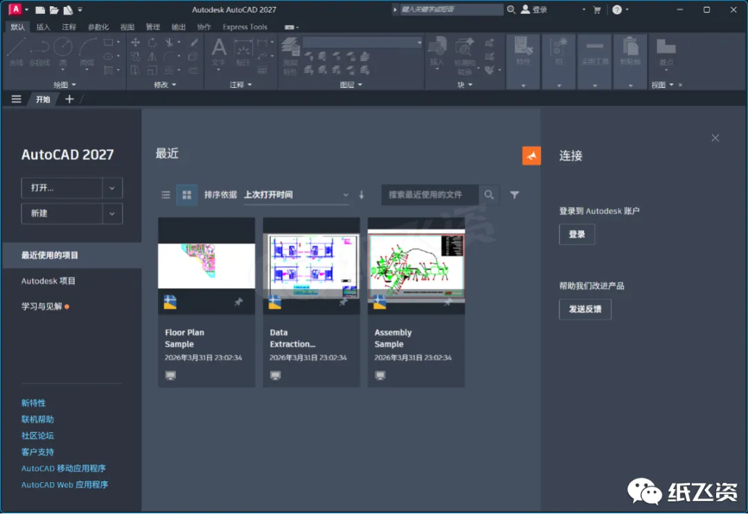Click the search magnifier in title bar
Screen dimensions: 748x514
click(x=511, y=10)
